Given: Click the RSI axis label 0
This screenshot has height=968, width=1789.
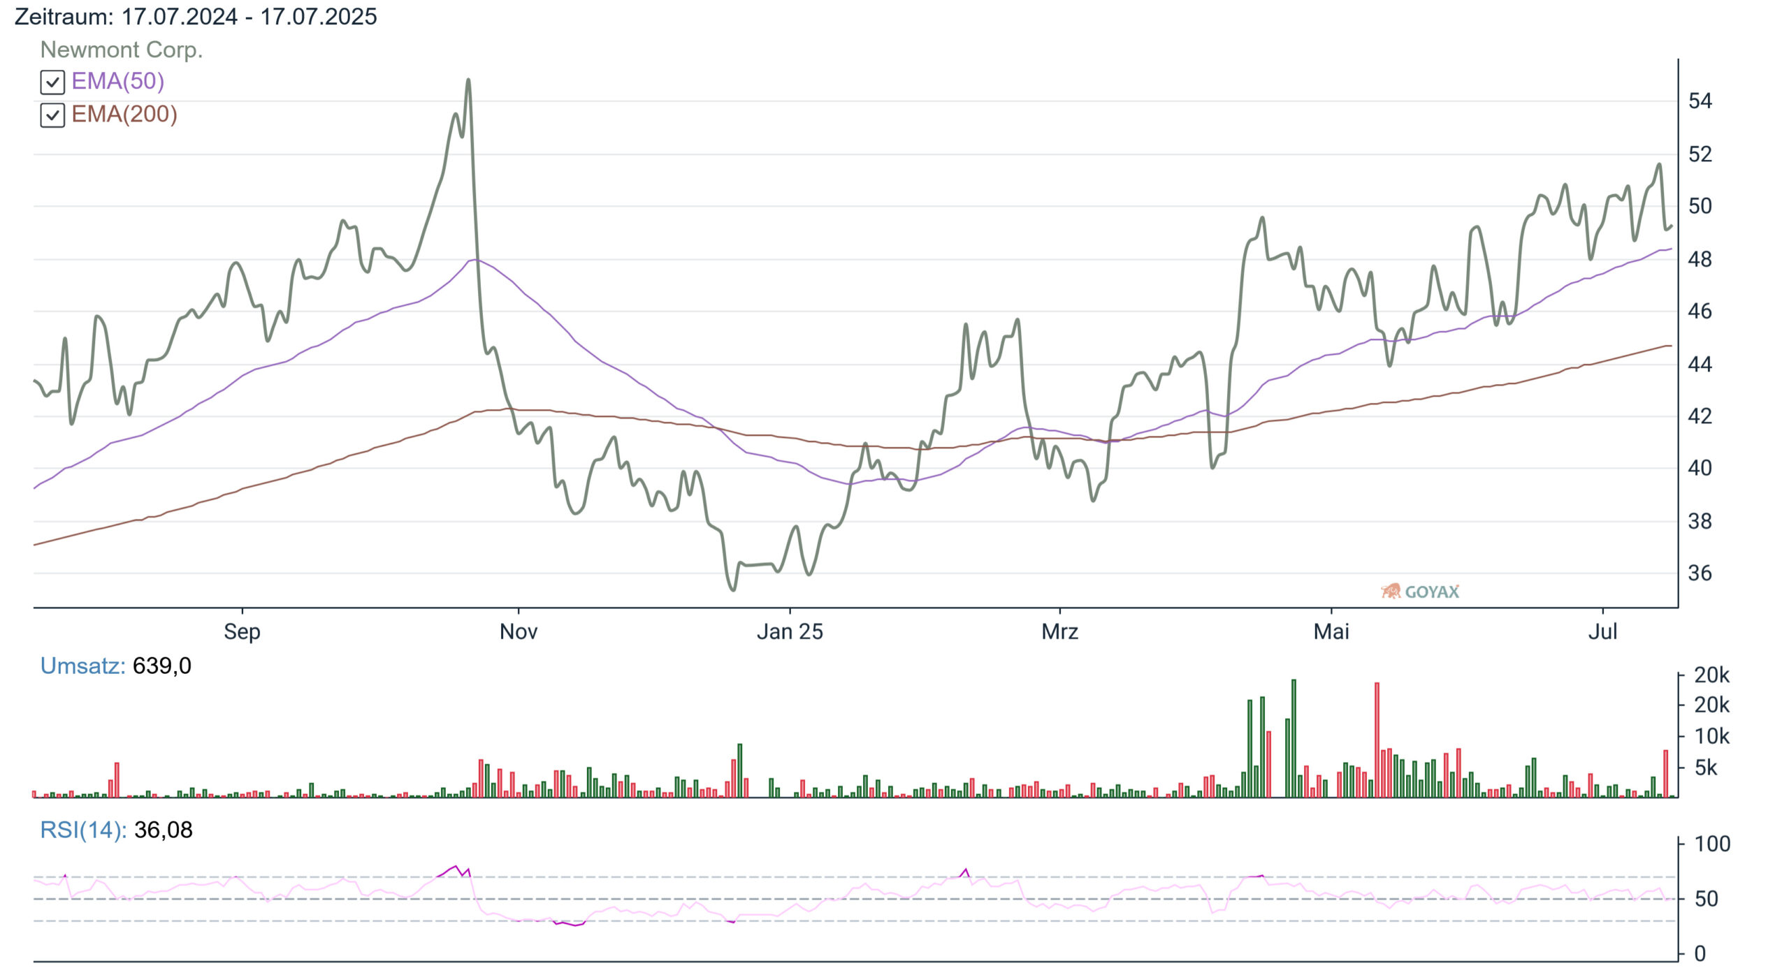Looking at the screenshot, I should click(x=1700, y=953).
